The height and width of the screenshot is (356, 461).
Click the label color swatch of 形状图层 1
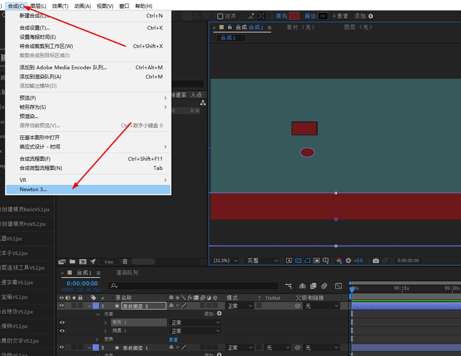pyautogui.click(x=96, y=348)
